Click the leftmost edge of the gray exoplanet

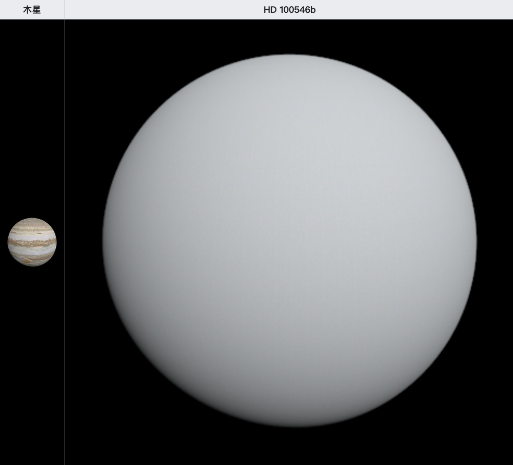pos(104,240)
